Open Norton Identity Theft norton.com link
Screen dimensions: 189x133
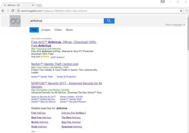[55, 64]
